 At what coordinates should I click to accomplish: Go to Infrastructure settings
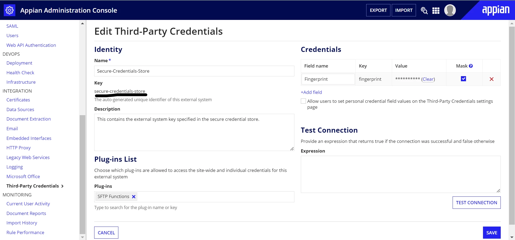(x=21, y=82)
